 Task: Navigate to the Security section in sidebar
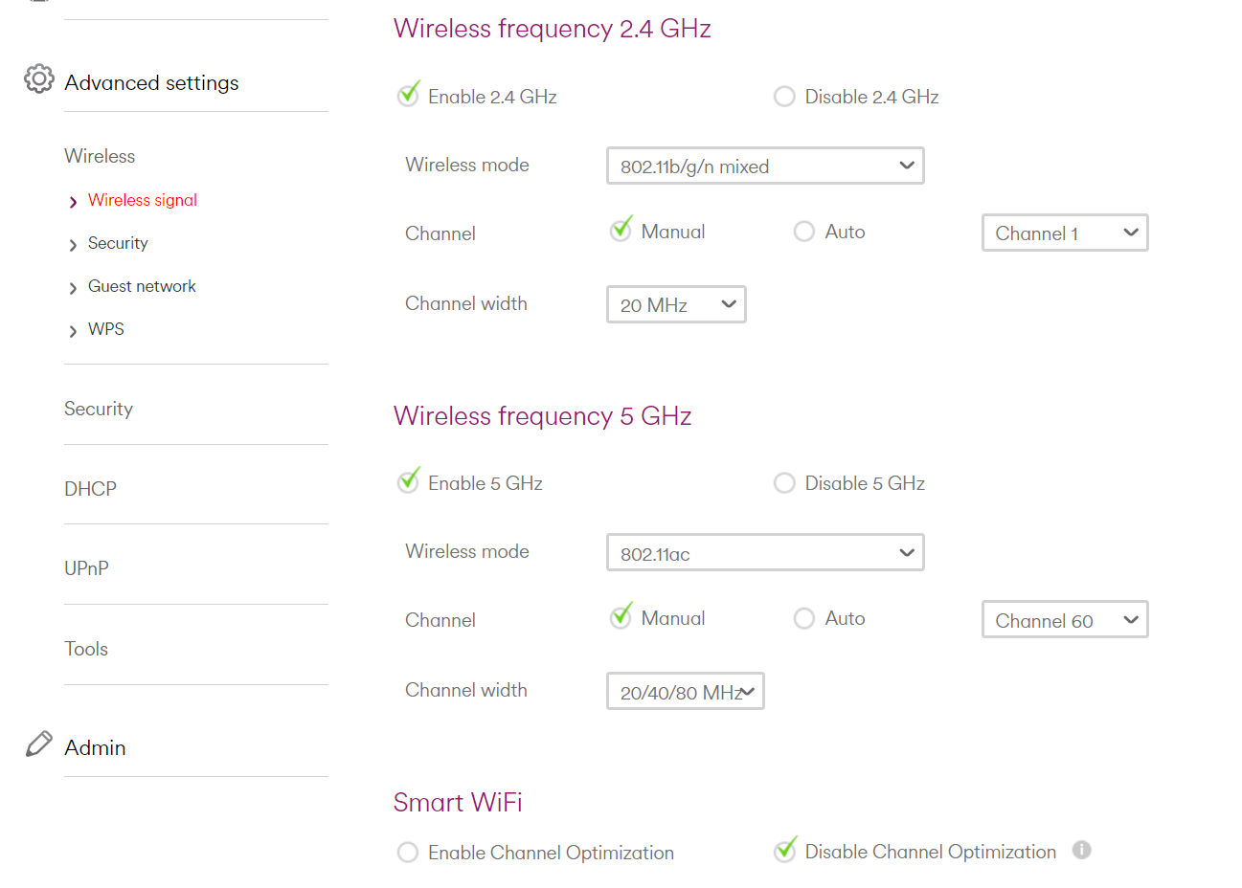(99, 409)
